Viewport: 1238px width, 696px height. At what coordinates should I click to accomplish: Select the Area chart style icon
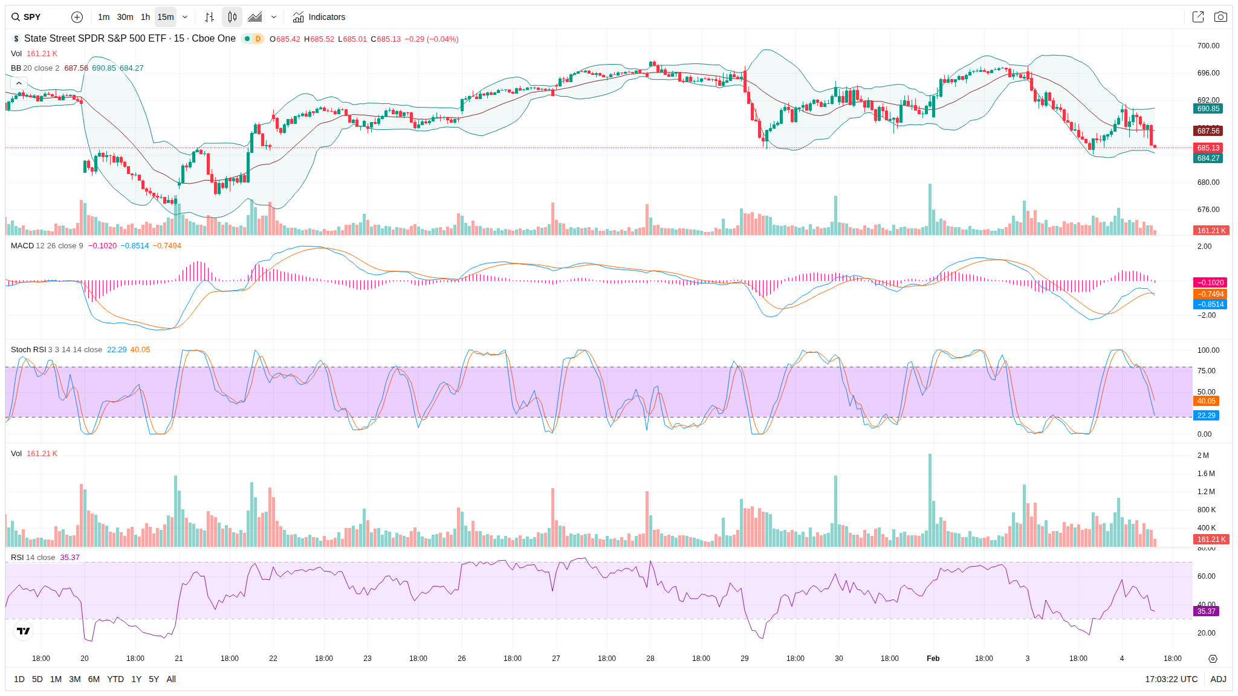[255, 17]
